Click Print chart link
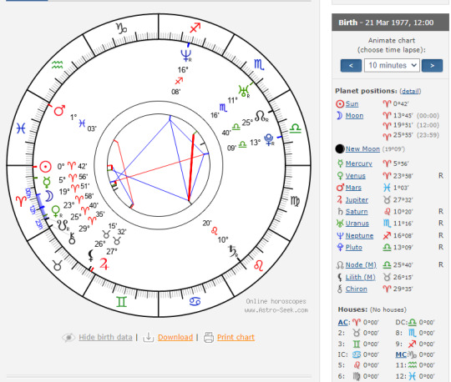The width and height of the screenshot is (451, 382). pyautogui.click(x=236, y=337)
